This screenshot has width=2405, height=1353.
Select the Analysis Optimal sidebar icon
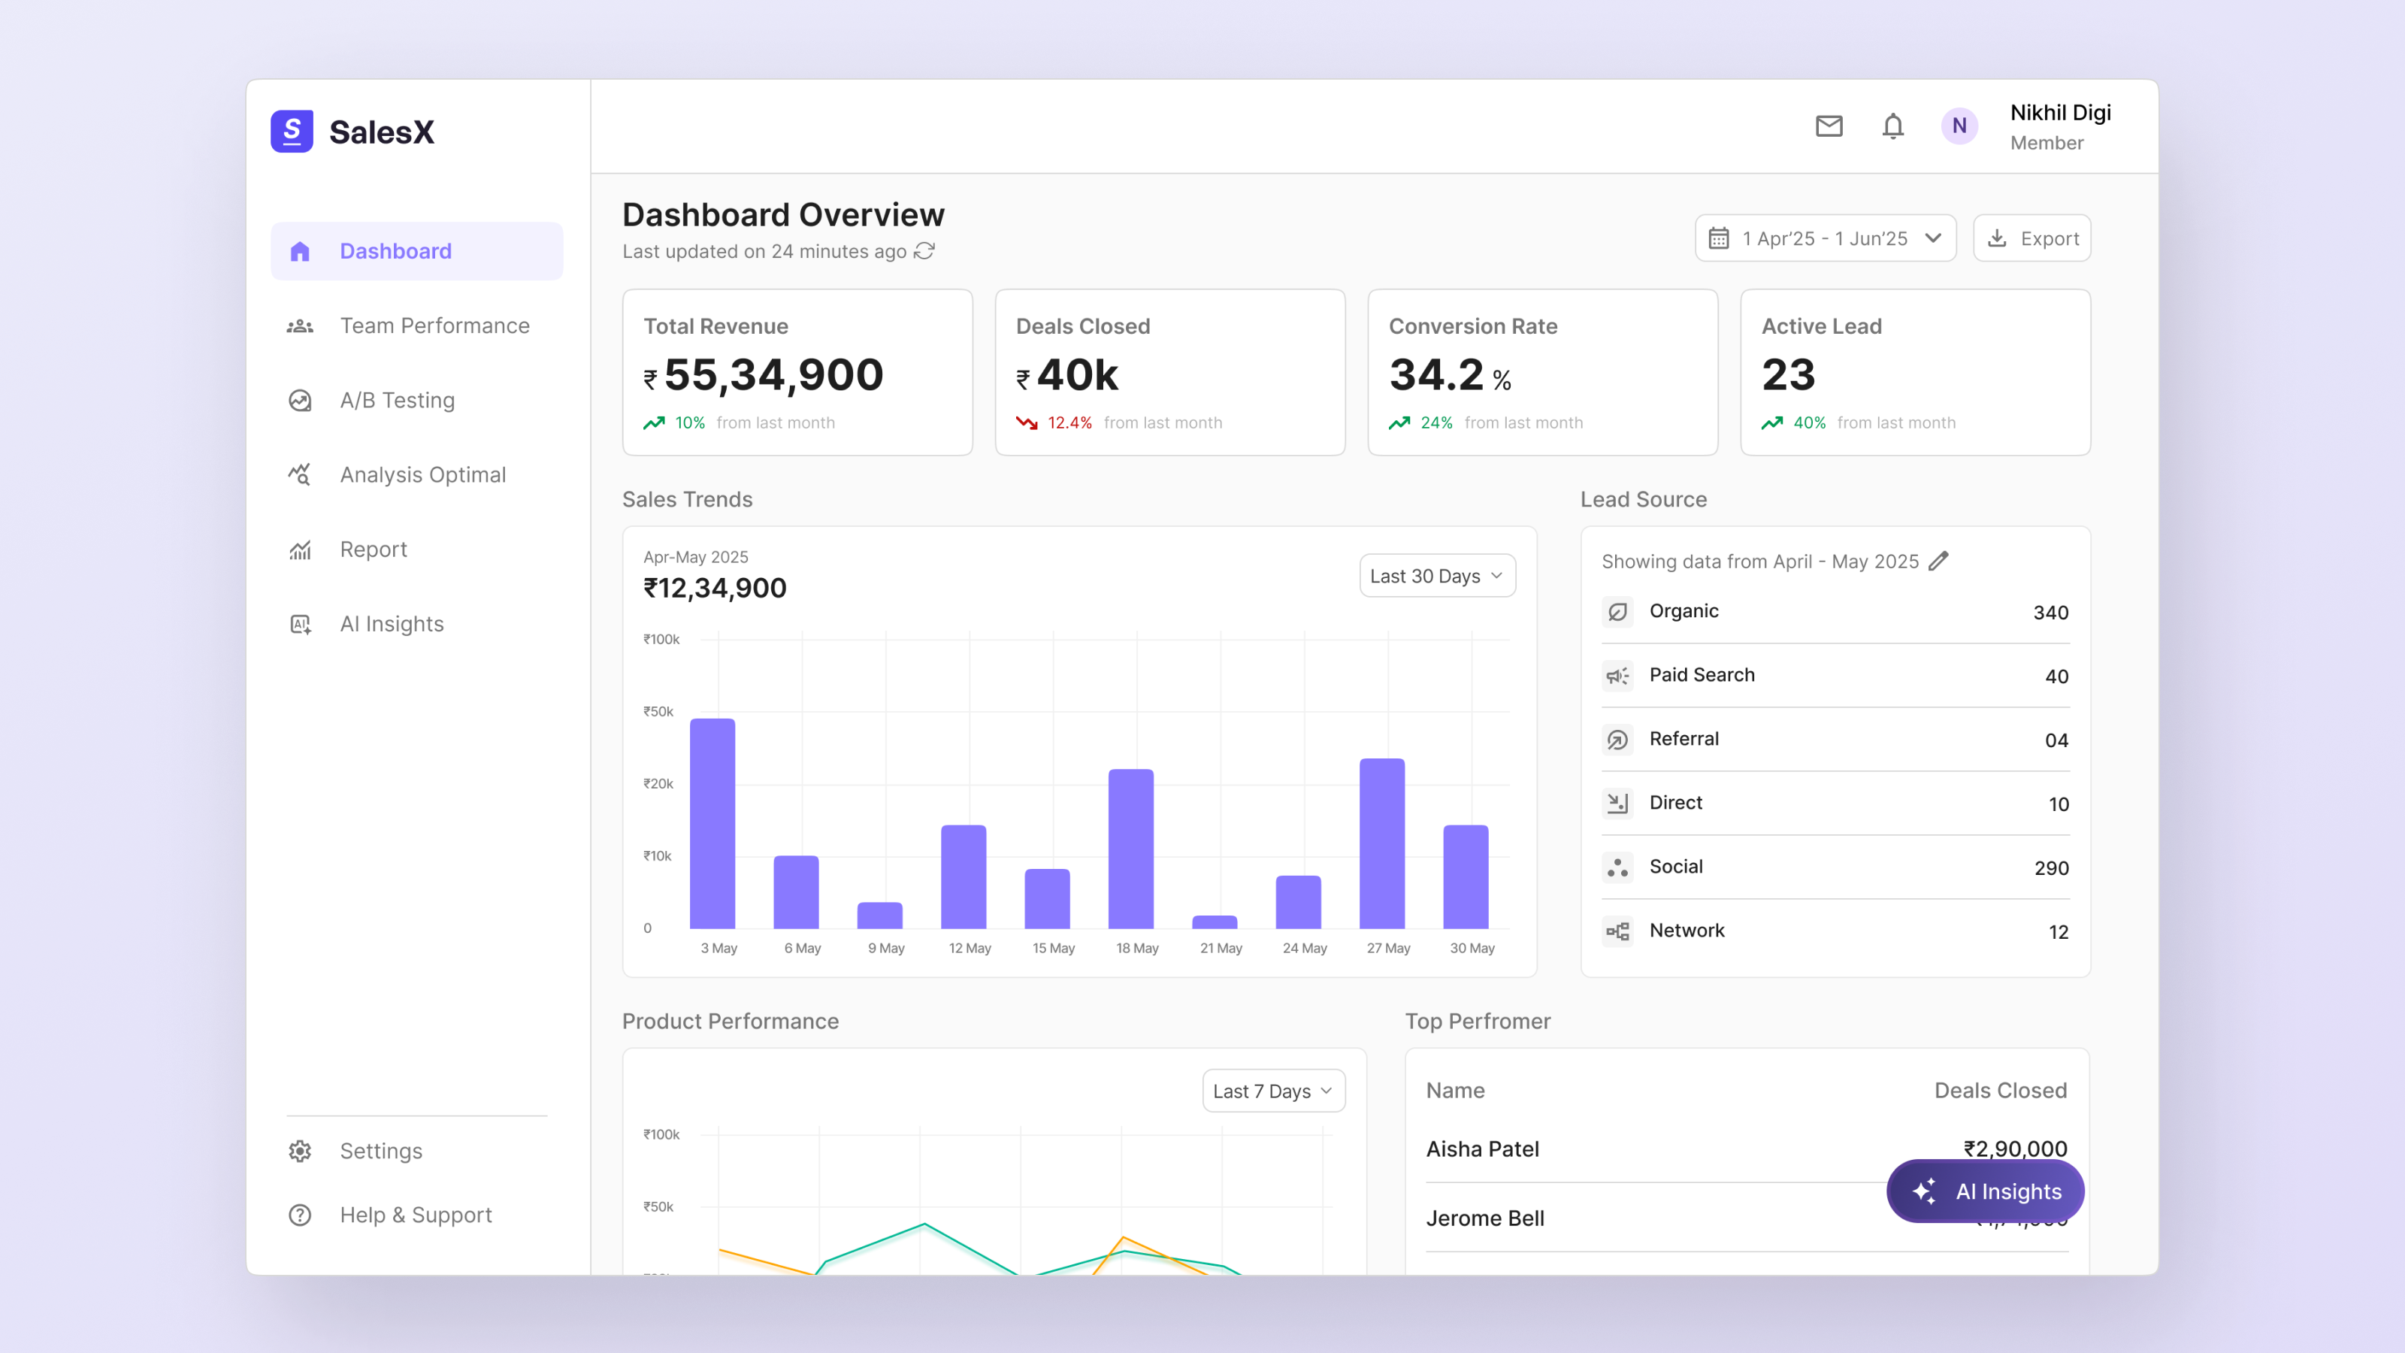pyautogui.click(x=300, y=474)
